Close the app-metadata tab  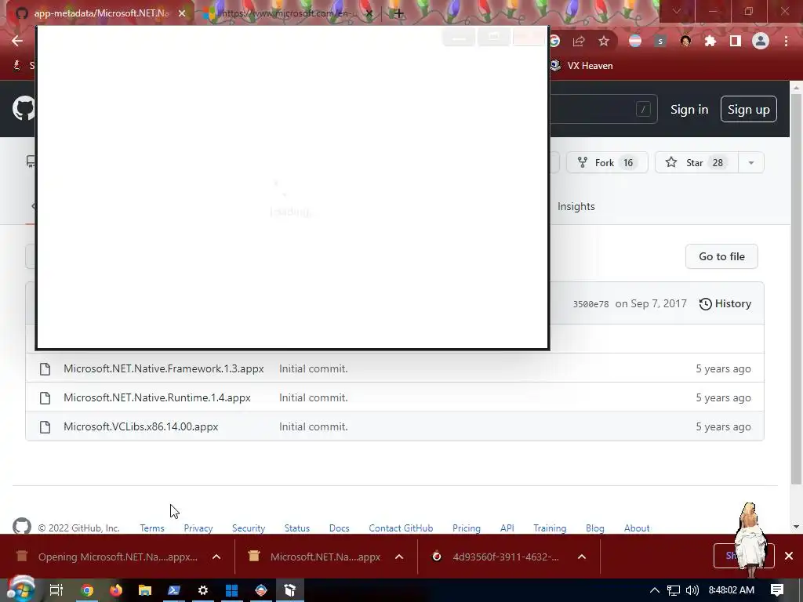click(x=182, y=13)
